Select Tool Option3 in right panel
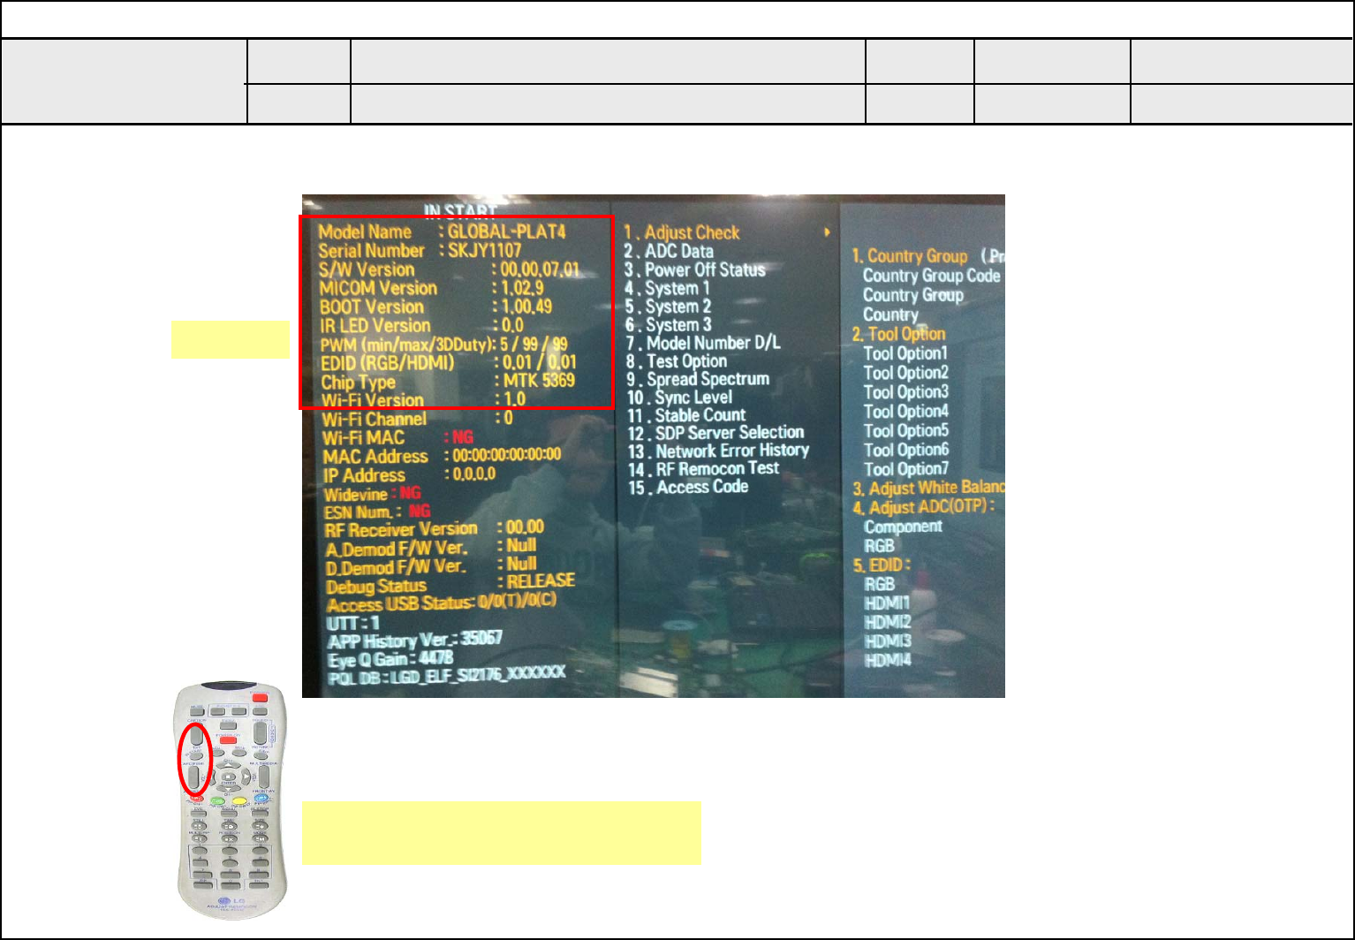The width and height of the screenshot is (1355, 940). click(906, 392)
